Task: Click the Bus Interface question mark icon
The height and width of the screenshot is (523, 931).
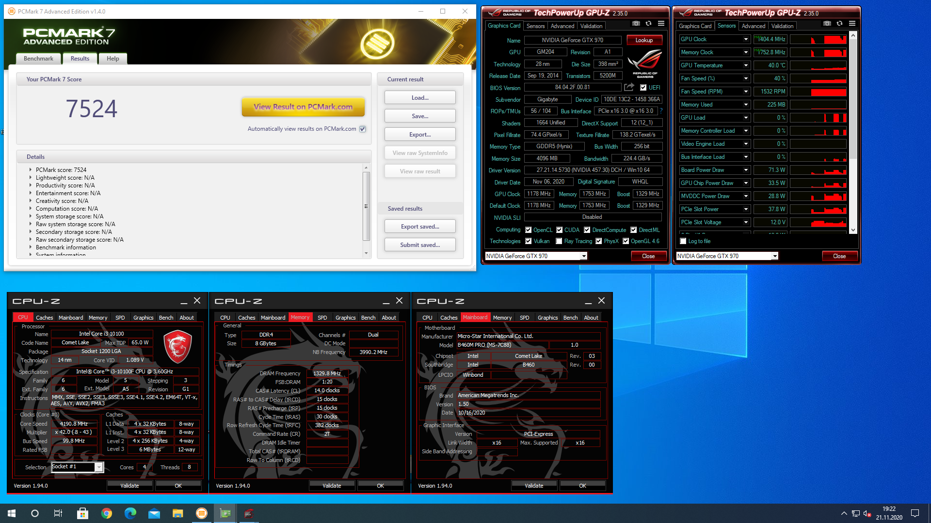Action: coord(661,111)
